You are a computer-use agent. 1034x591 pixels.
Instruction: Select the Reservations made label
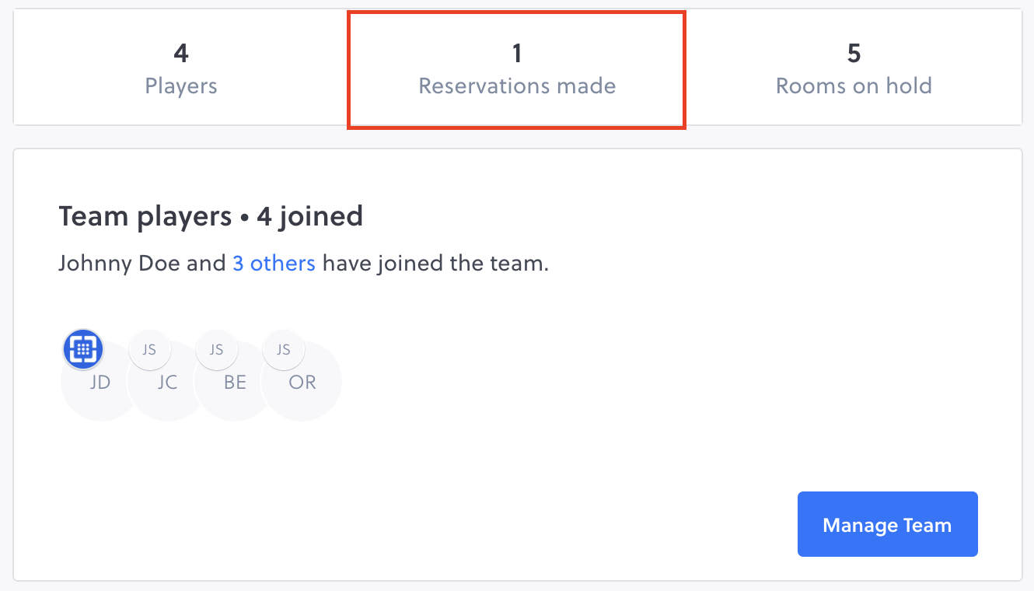517,86
